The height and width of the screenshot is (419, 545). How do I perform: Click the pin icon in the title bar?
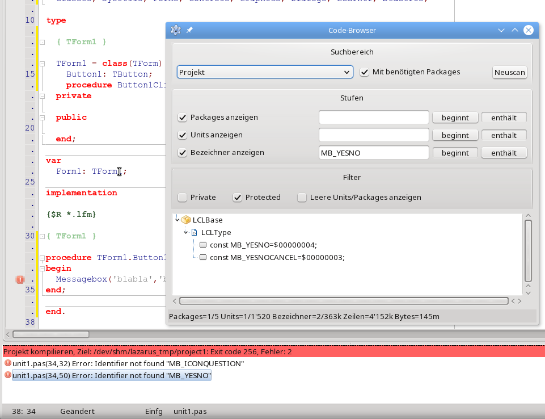point(189,30)
